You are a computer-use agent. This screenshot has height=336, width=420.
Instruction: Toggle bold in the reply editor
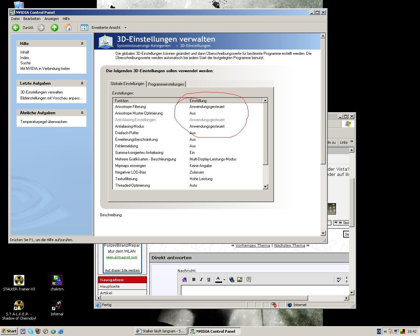click(x=194, y=280)
